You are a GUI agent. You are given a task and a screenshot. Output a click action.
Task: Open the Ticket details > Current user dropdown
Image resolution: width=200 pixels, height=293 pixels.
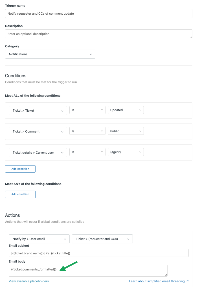[38, 153]
